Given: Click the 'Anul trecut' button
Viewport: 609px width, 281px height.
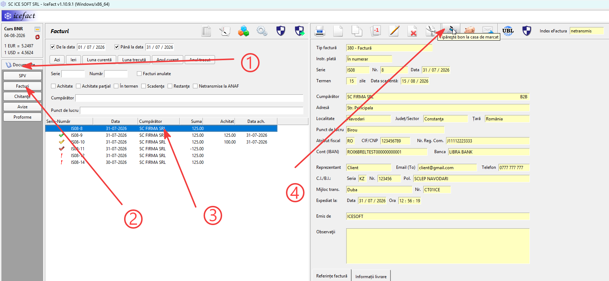Looking at the screenshot, I should [x=200, y=60].
